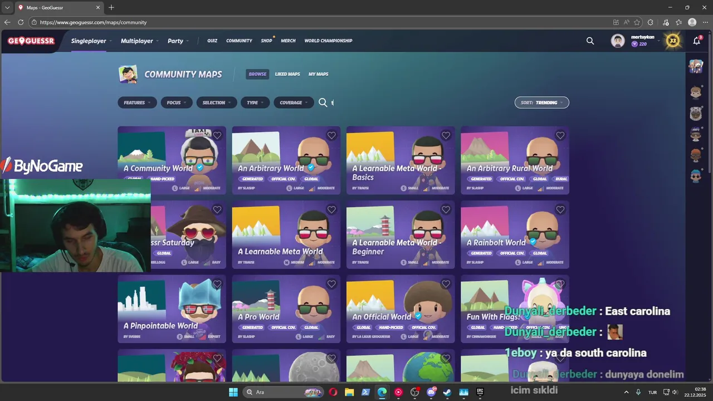Viewport: 713px width, 401px height.
Task: Open browser extensions puzzle icon
Action: [651, 22]
